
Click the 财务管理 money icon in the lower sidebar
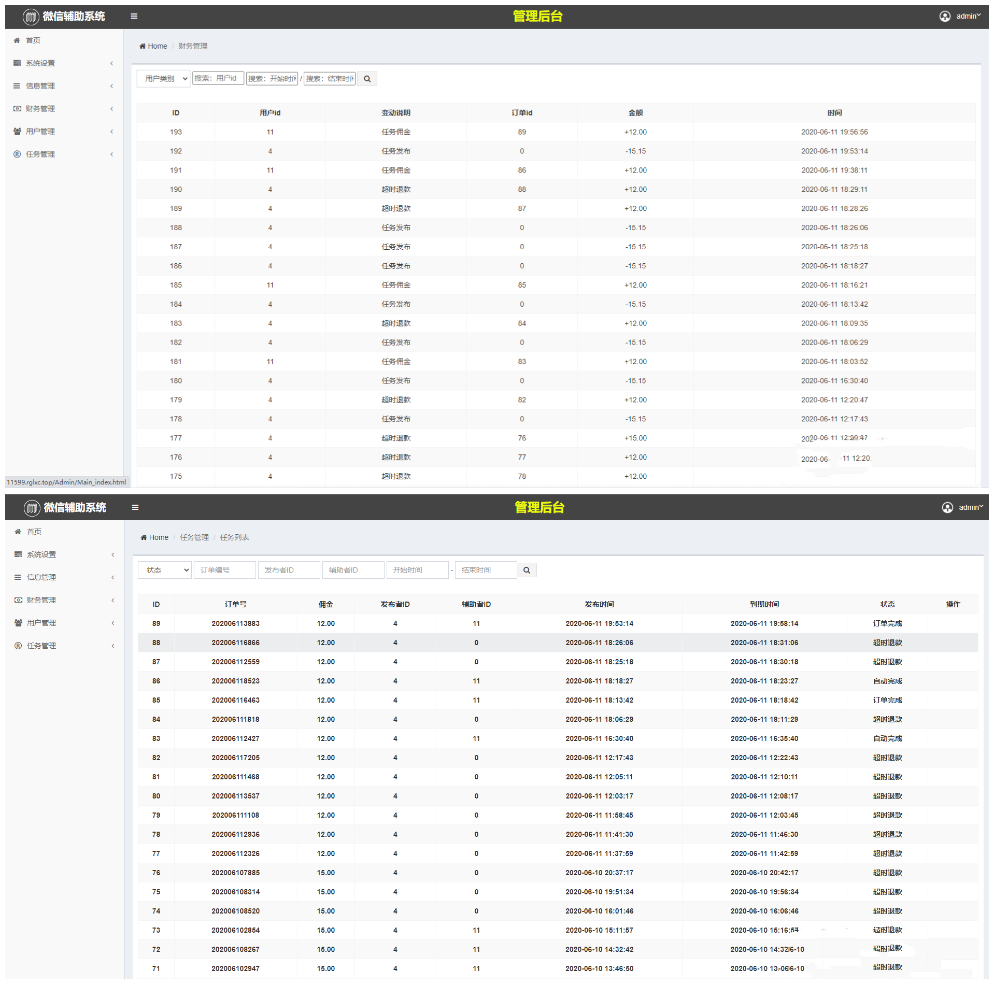(18, 600)
